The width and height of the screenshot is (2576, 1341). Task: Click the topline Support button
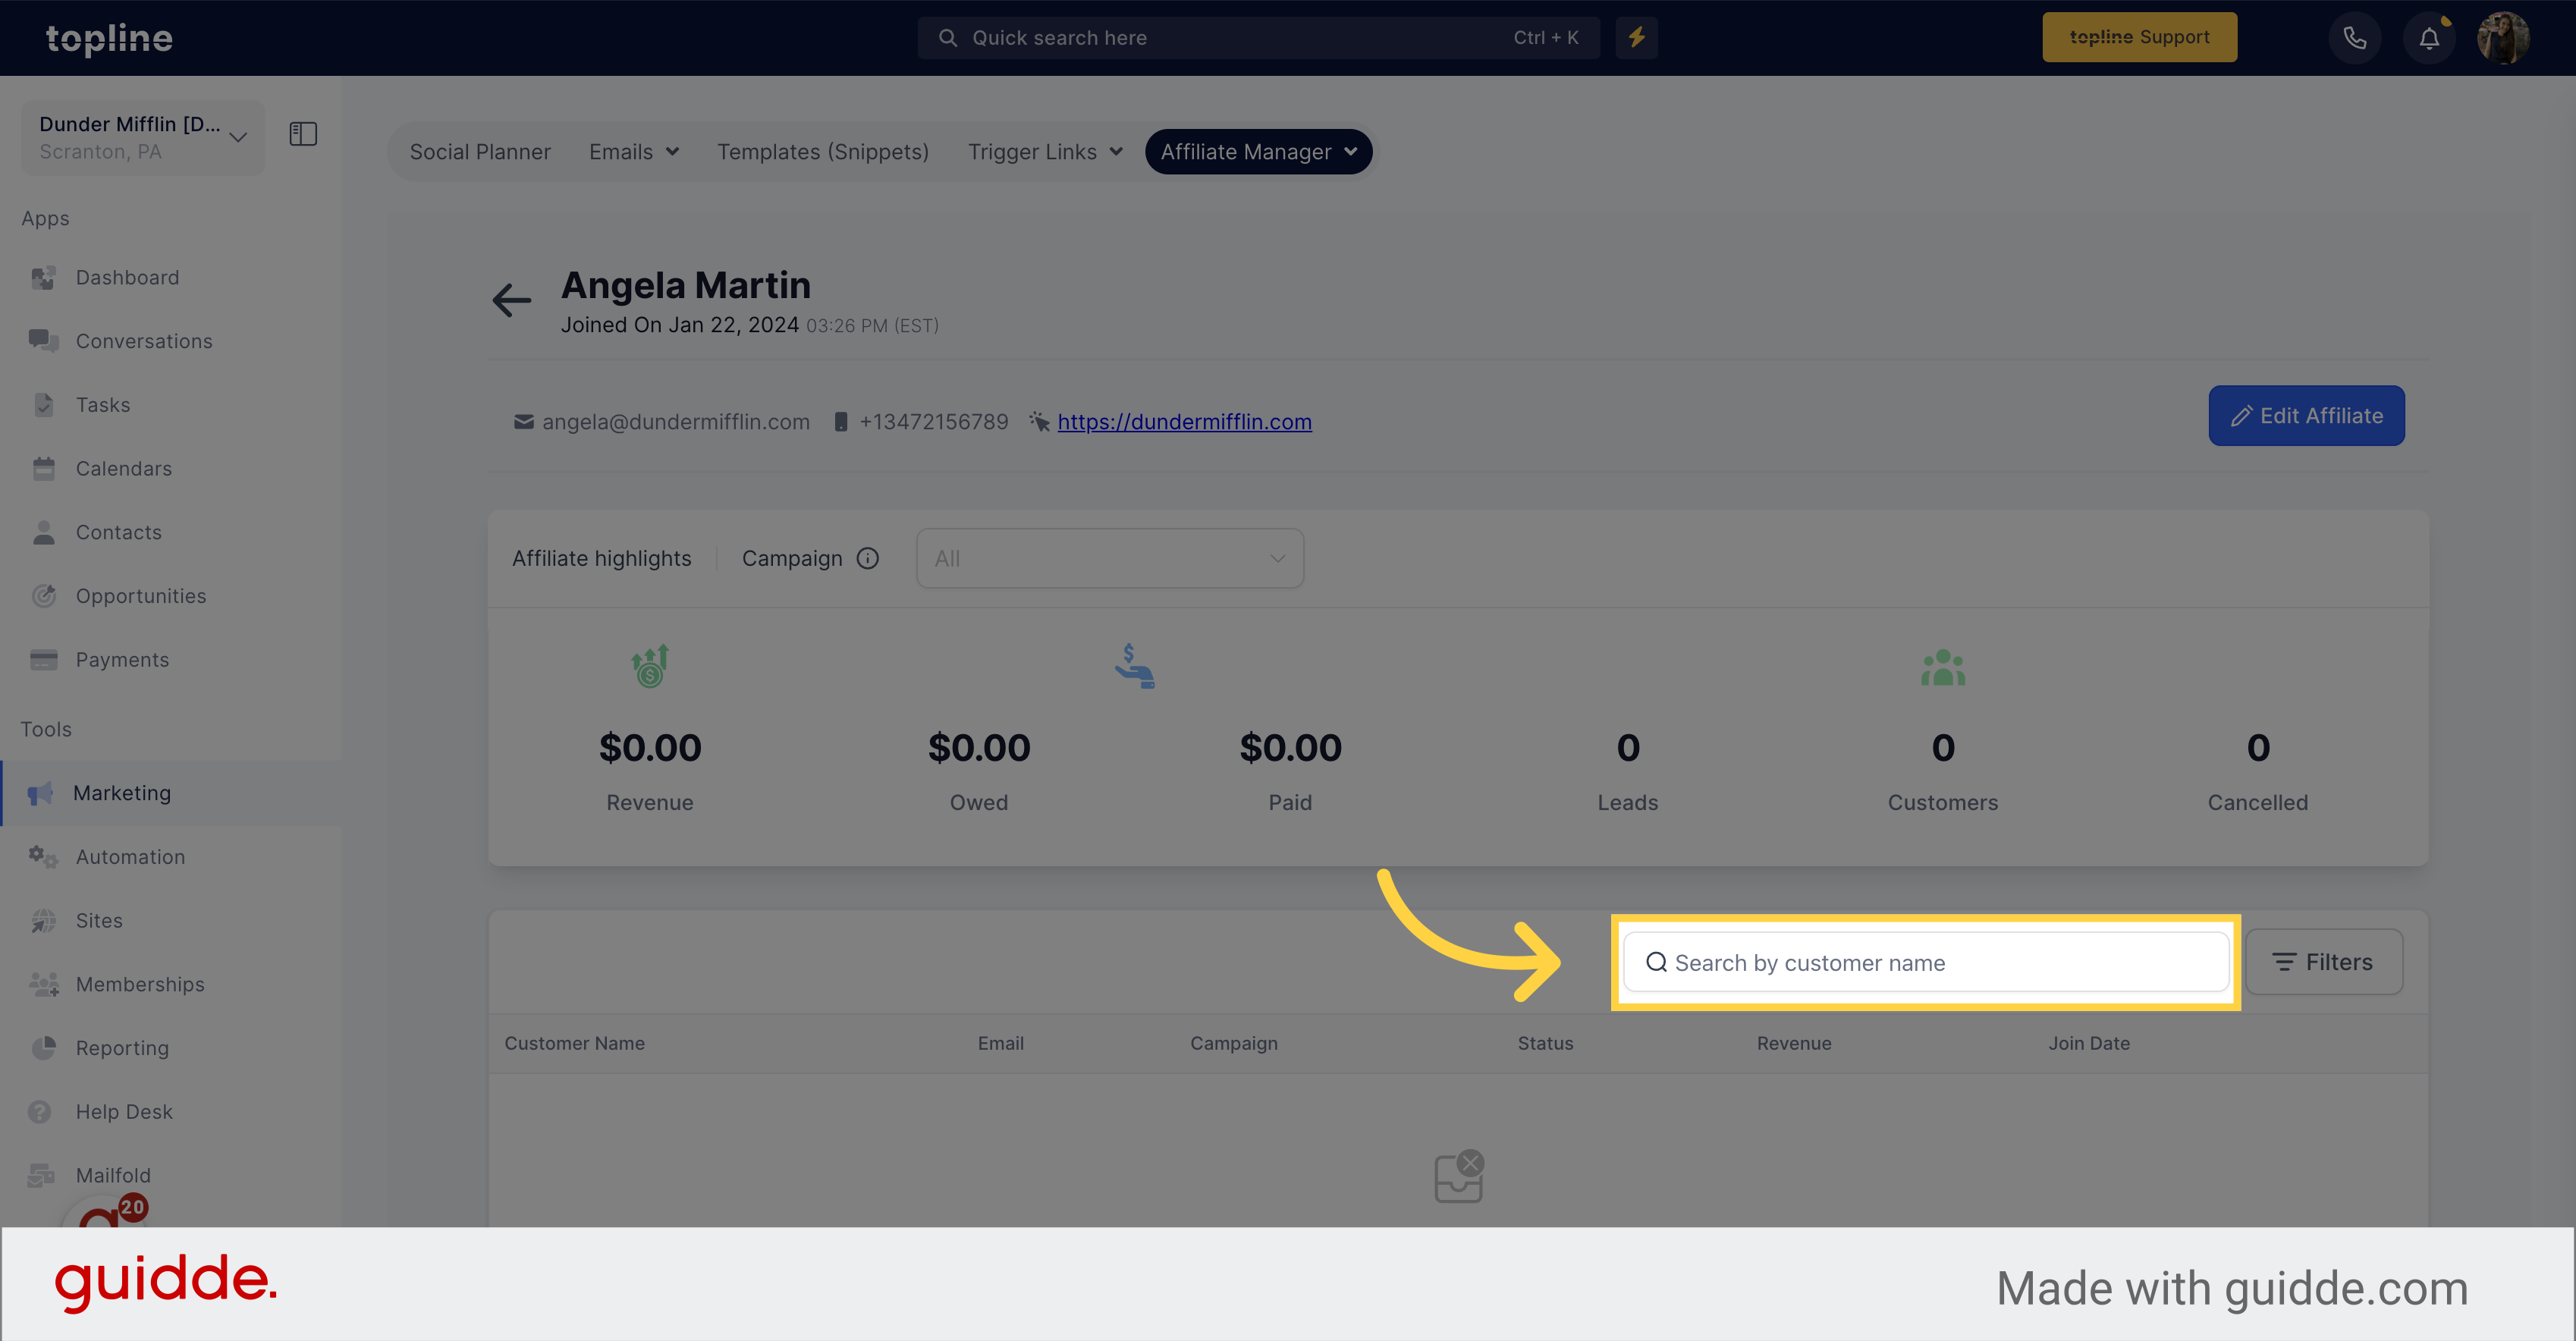2140,37
